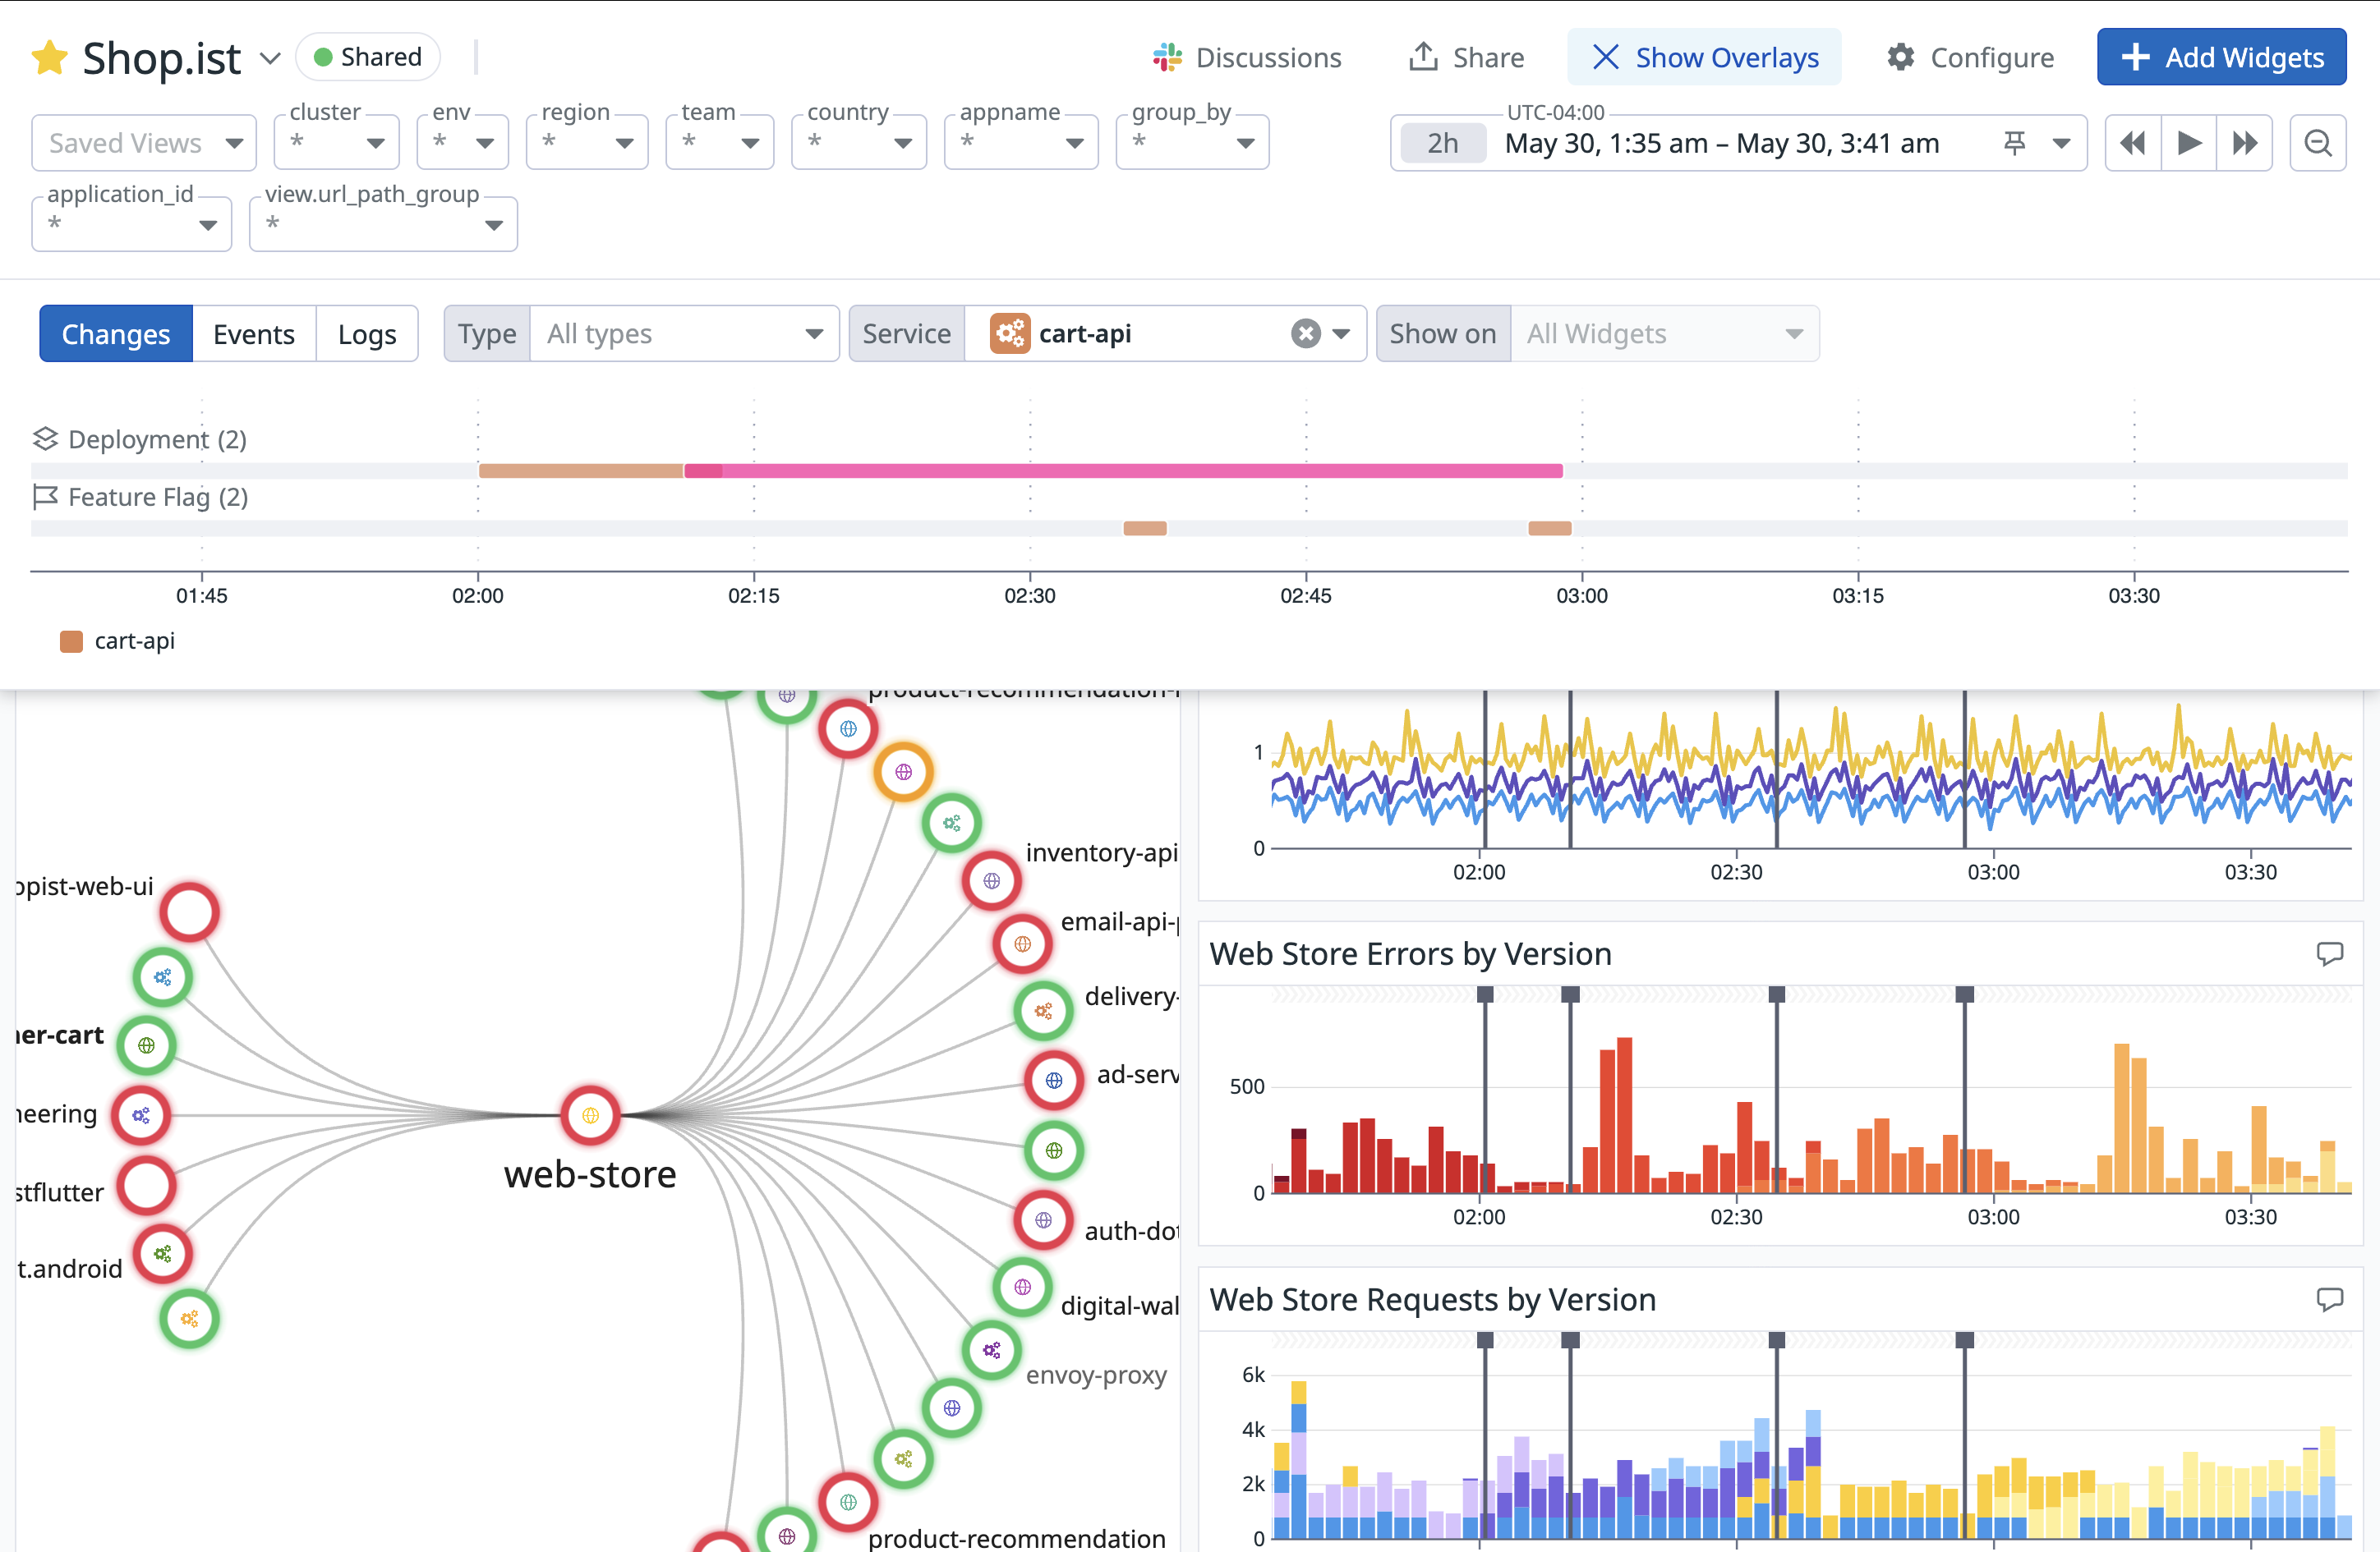Turn off Show Overlays toggle
2380x1552 pixels.
pyautogui.click(x=1704, y=58)
